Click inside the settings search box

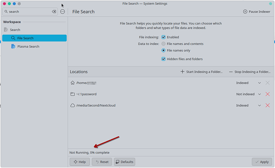tap(28, 12)
